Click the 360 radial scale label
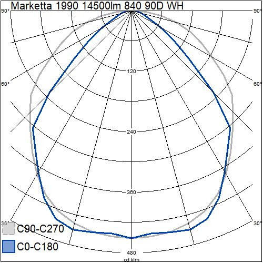The height and width of the screenshot is (263, 263). (x=131, y=192)
